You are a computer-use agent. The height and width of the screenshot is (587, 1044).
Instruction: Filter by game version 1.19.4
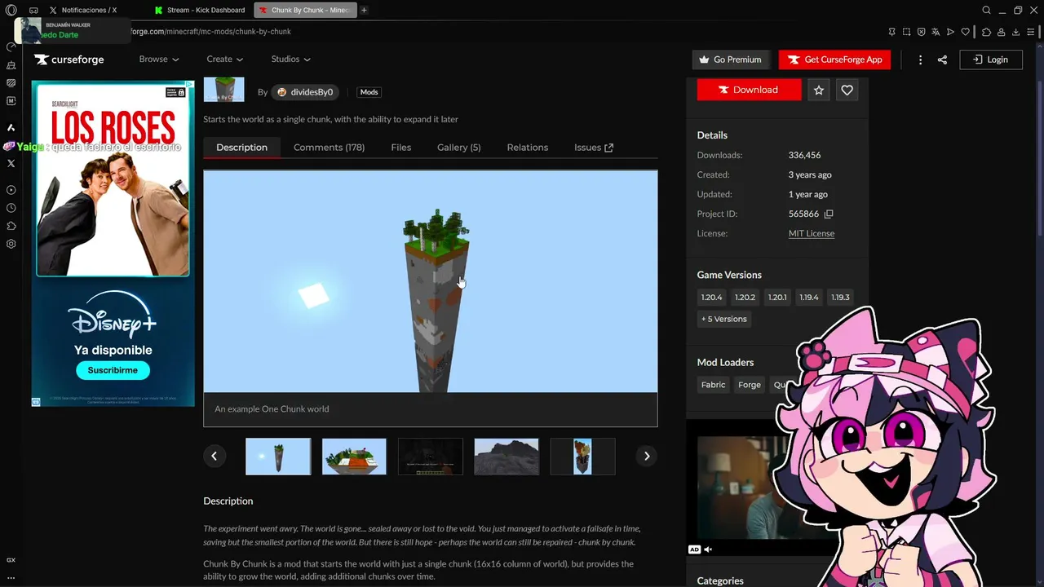pos(808,298)
